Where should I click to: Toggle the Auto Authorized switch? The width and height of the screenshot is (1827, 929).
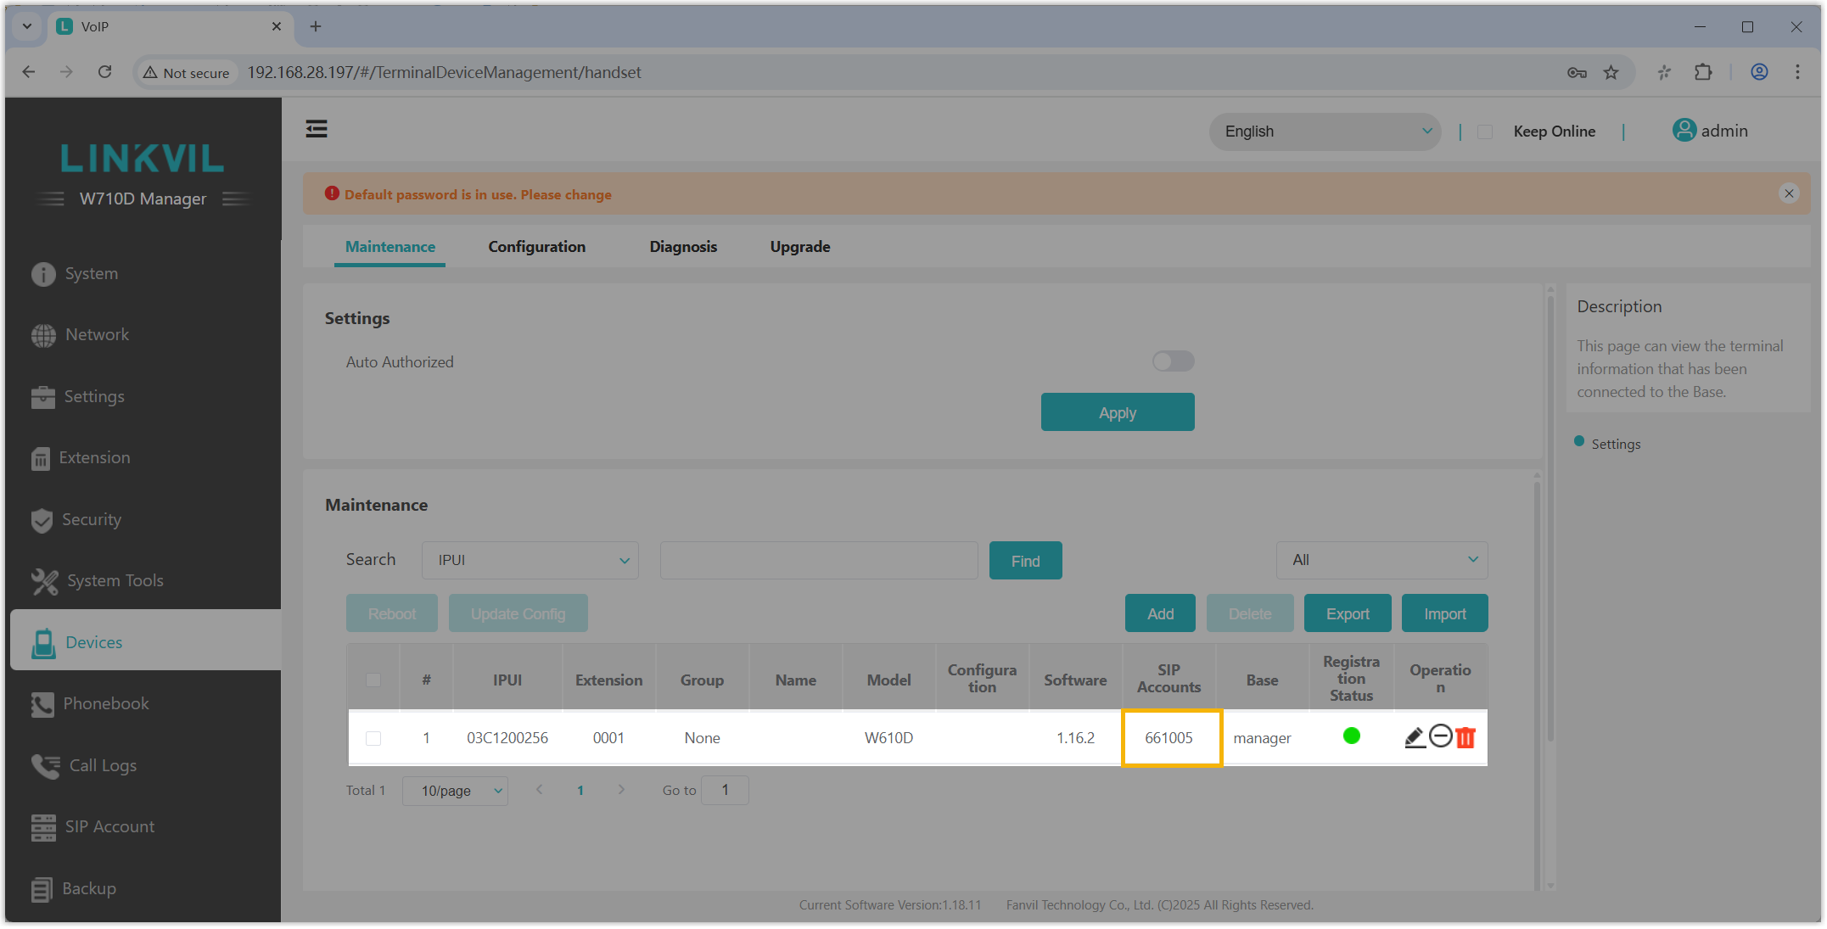[x=1173, y=361]
